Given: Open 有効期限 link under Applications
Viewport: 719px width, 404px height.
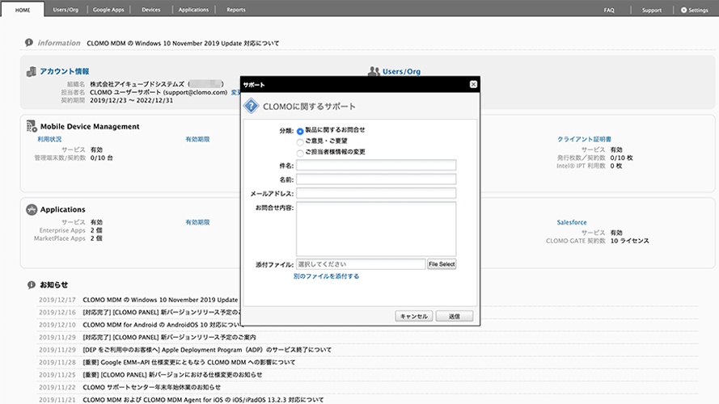Looking at the screenshot, I should [x=197, y=222].
